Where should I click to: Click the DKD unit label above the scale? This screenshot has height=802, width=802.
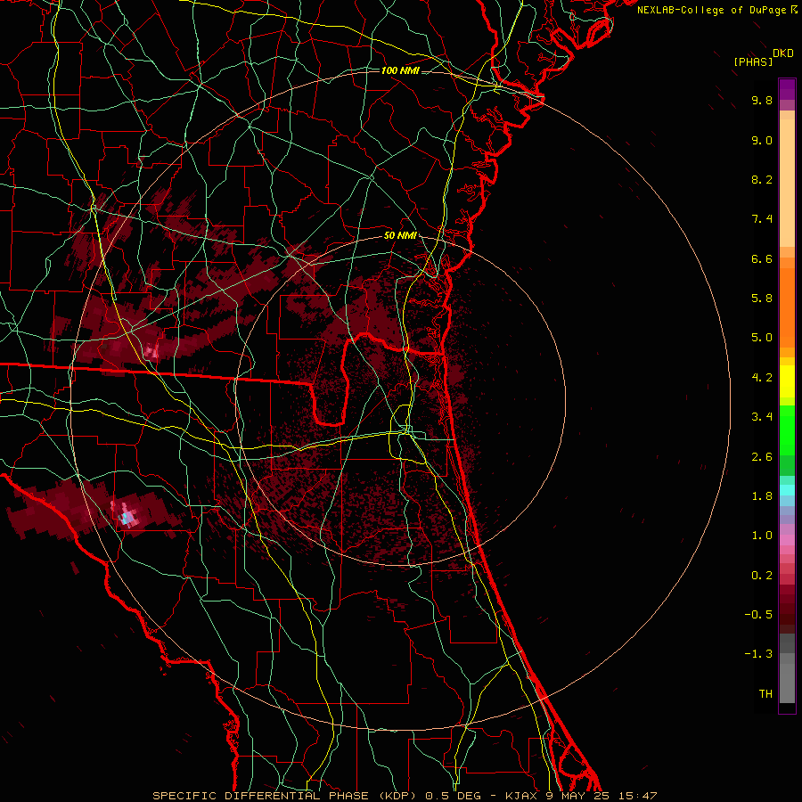[x=783, y=53]
